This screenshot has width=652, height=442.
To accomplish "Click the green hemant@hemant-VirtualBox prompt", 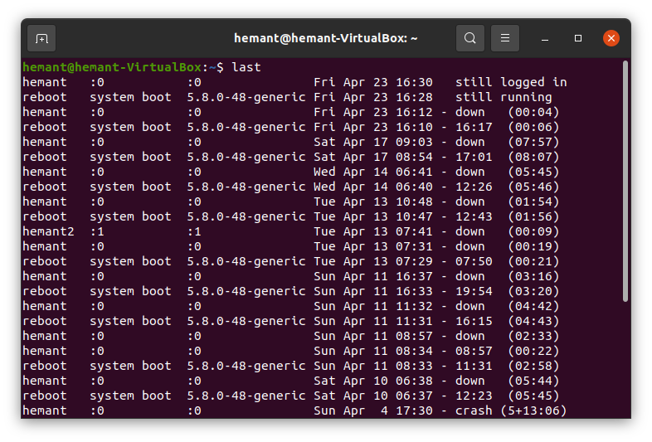I will (112, 67).
